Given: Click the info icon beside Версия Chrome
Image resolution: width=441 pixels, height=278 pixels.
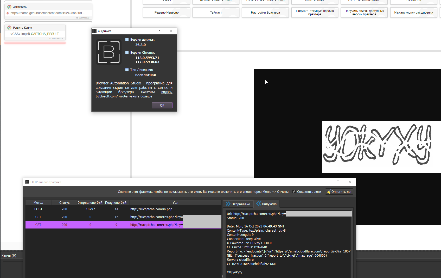Looking at the screenshot, I should (x=127, y=53).
